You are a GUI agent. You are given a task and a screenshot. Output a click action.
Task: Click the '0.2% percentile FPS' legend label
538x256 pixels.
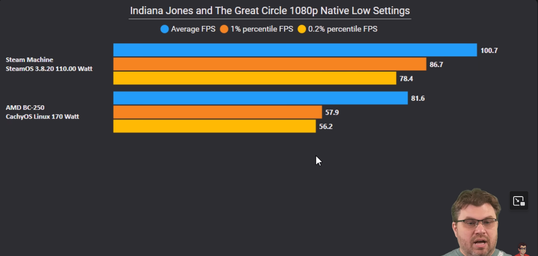pyautogui.click(x=343, y=29)
